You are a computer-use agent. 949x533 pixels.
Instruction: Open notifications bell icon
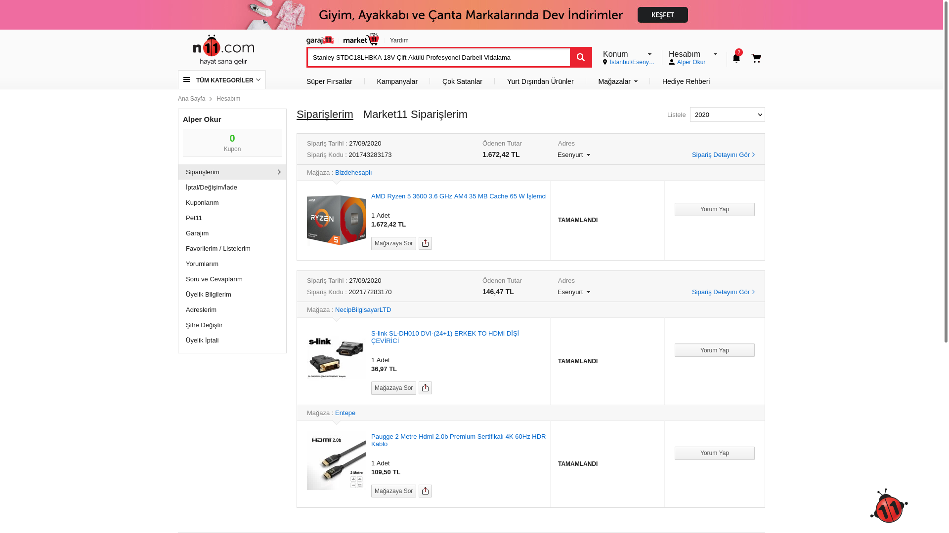[x=736, y=58]
